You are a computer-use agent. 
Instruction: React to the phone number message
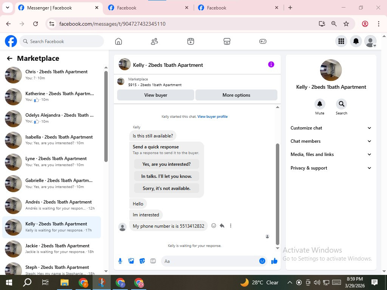pos(214,226)
